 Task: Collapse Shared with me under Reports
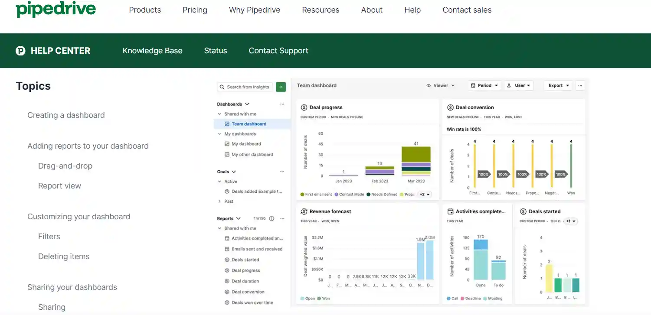point(219,229)
